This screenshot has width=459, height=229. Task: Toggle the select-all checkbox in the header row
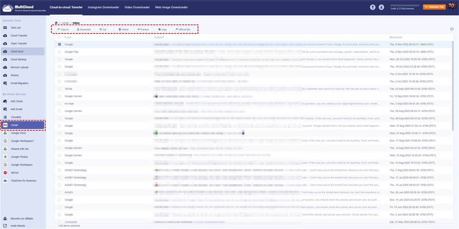click(x=59, y=37)
